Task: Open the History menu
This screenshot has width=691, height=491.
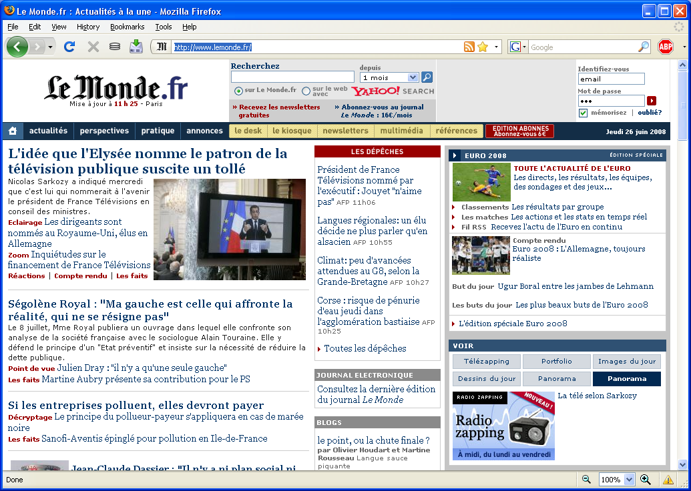Action: pos(88,27)
